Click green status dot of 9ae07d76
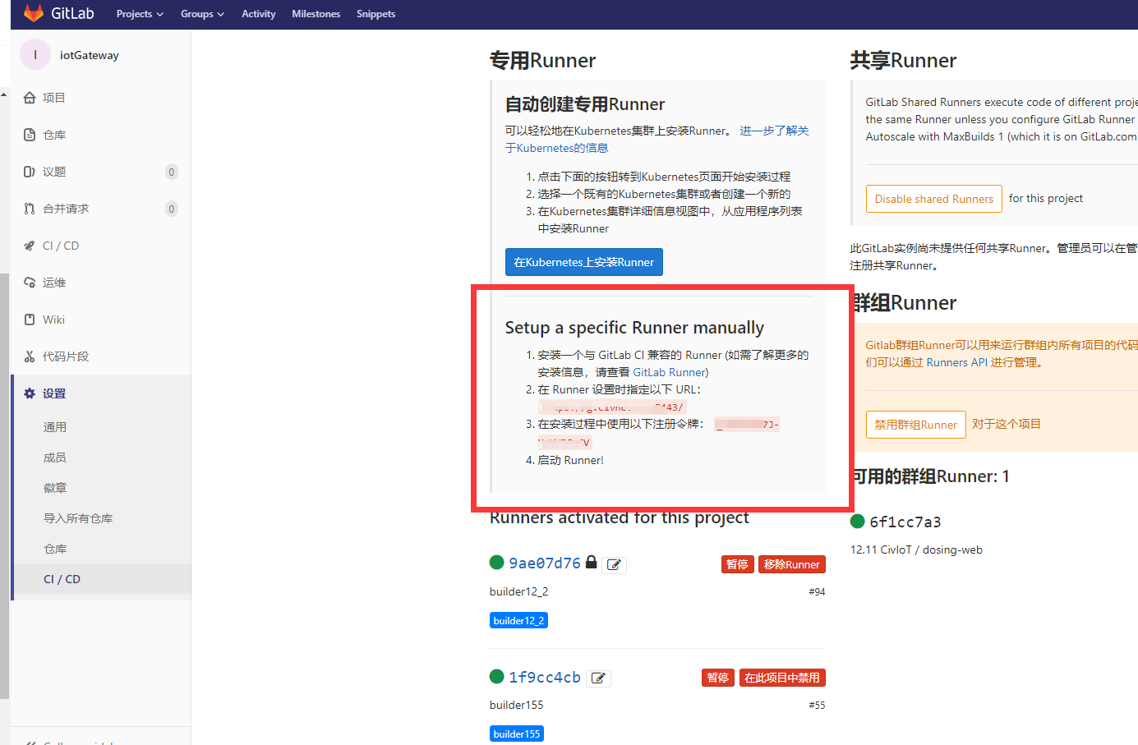Image resolution: width=1138 pixels, height=745 pixels. [x=496, y=562]
